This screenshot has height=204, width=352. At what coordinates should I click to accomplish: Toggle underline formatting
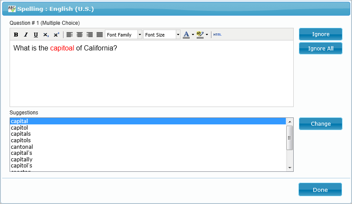(36, 35)
